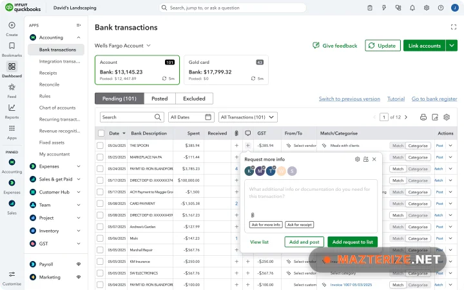
Task: Open pinned Sales shortcut icon
Action: coord(12,204)
